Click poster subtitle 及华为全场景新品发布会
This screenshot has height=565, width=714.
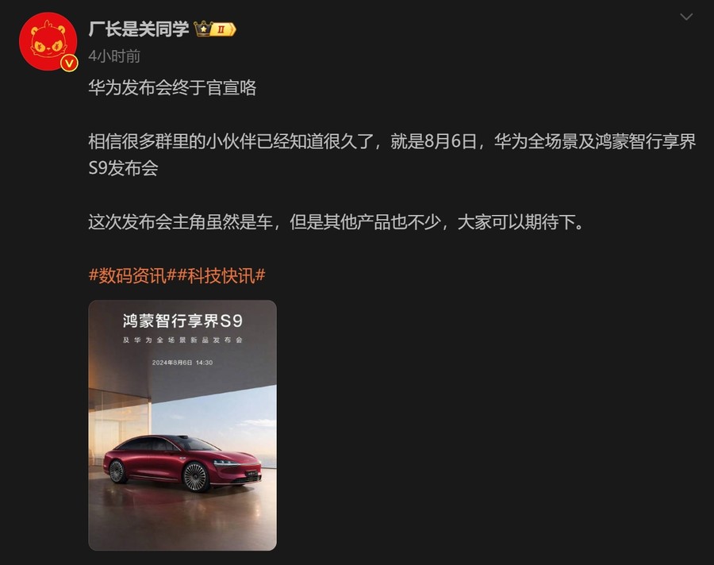[182, 340]
